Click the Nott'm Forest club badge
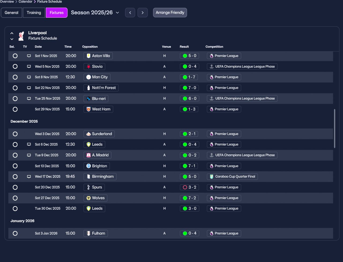 [x=88, y=88]
